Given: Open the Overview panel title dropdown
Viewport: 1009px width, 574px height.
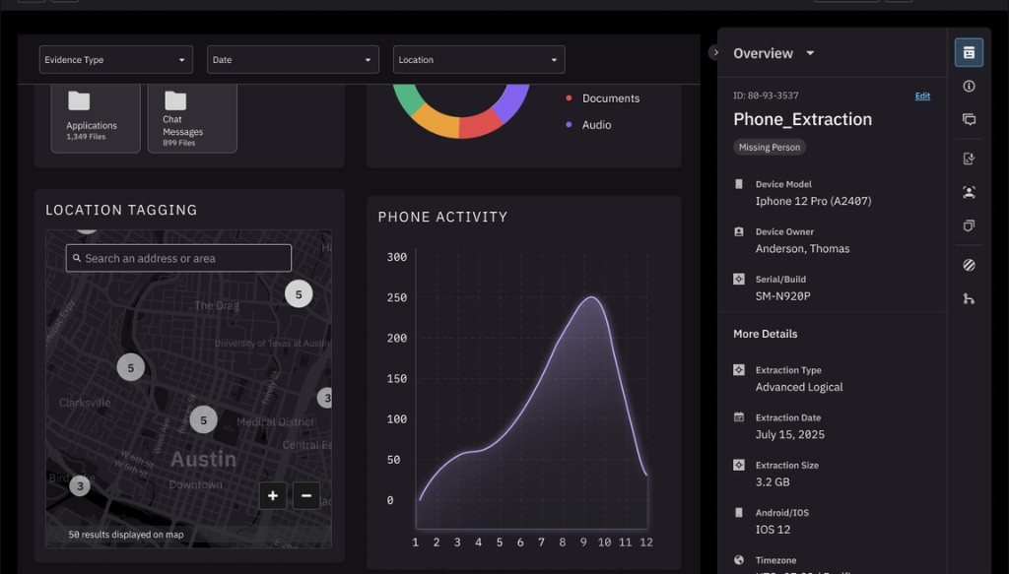Looking at the screenshot, I should pos(812,53).
